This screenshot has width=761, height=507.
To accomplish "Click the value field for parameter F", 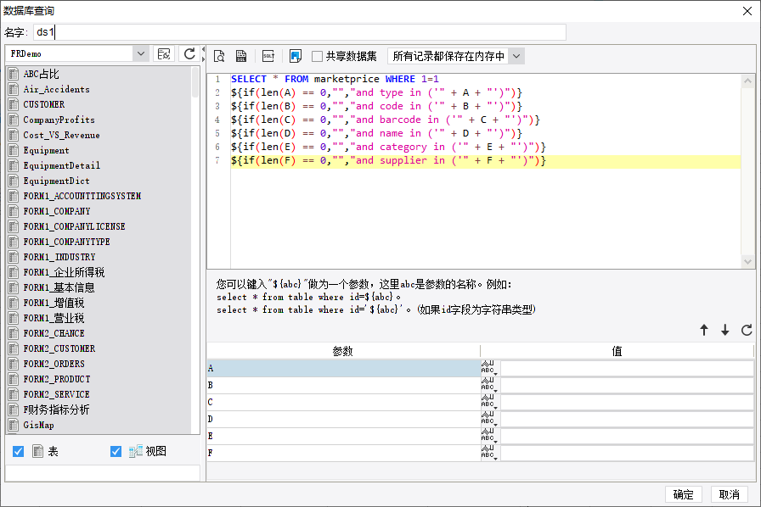I will [x=627, y=453].
